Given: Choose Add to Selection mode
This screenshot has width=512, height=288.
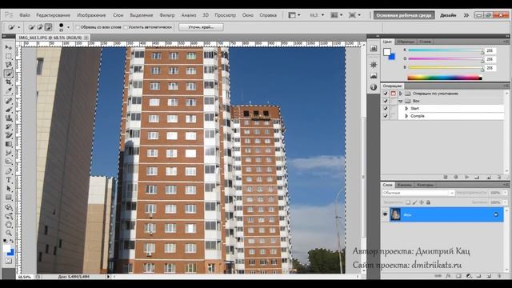Looking at the screenshot, I should (40, 27).
